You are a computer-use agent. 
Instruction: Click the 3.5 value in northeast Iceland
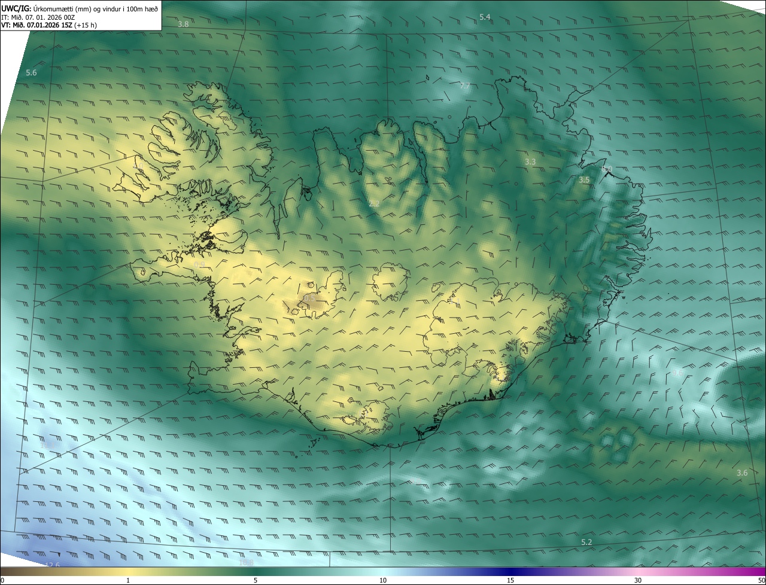coord(584,179)
